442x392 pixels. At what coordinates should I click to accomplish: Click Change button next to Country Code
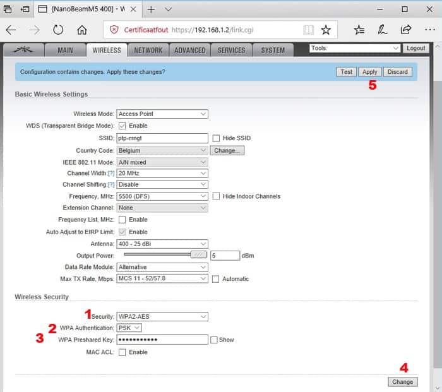pos(227,150)
